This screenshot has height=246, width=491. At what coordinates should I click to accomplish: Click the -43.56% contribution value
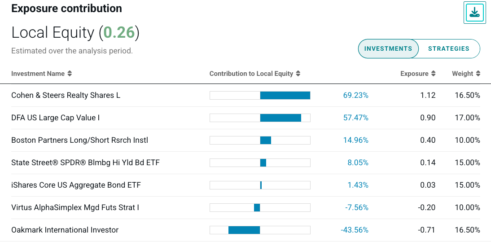[355, 230]
